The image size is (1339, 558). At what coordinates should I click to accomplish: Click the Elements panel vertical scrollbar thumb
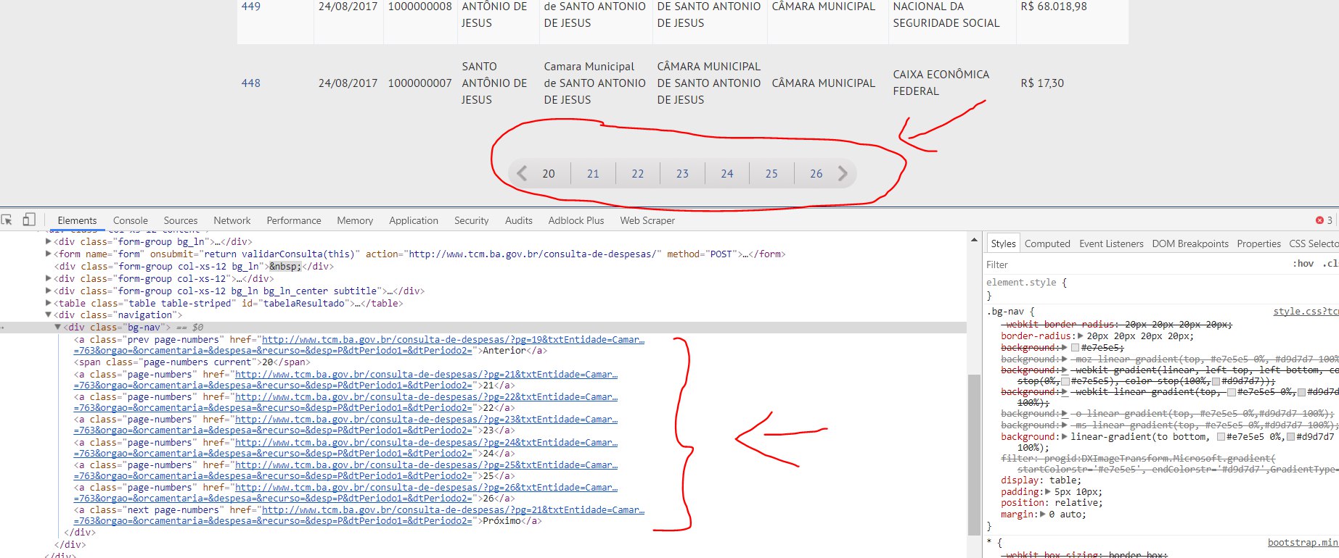pyautogui.click(x=974, y=454)
